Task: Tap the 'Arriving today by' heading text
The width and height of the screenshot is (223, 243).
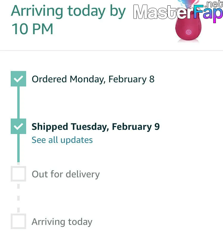Action: 68,11
